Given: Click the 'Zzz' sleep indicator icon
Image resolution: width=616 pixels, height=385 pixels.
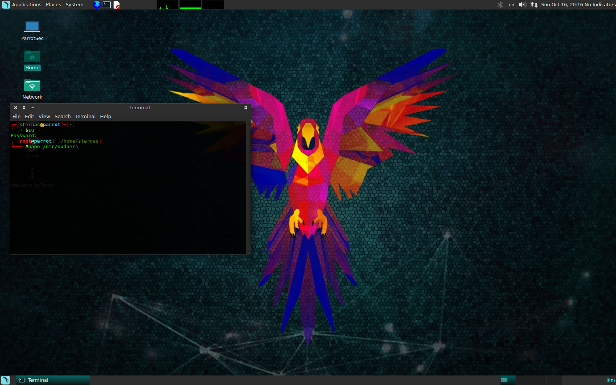Looking at the screenshot, I should click(611, 380).
